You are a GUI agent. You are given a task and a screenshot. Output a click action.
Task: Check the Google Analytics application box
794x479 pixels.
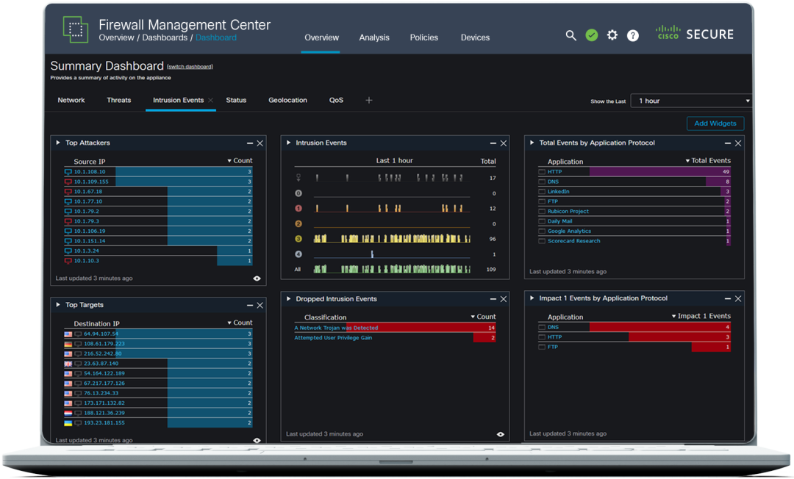click(x=542, y=231)
